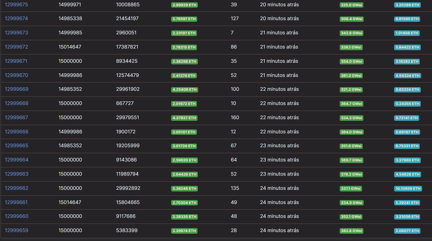Click the 325.0 GWei badge
The width and height of the screenshot is (432, 241).
(x=352, y=5)
